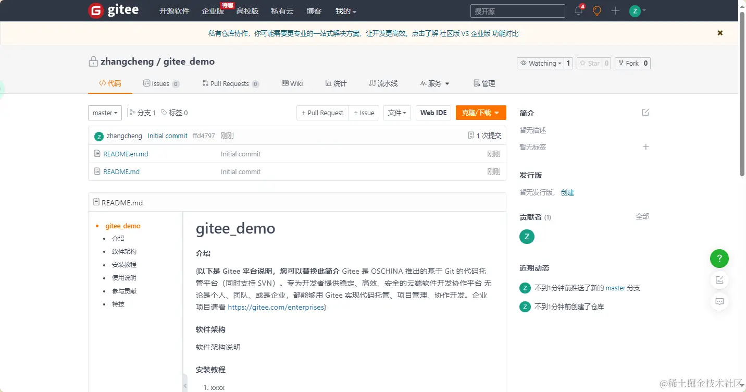
Task: Click the orange lightbulb icon
Action: click(x=597, y=11)
